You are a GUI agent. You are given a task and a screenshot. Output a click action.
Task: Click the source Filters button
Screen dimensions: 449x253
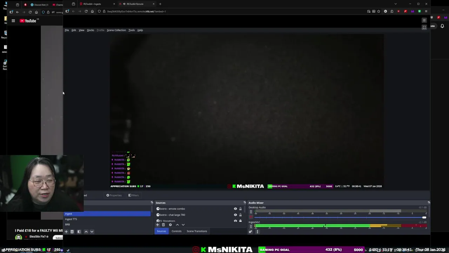[x=133, y=195]
